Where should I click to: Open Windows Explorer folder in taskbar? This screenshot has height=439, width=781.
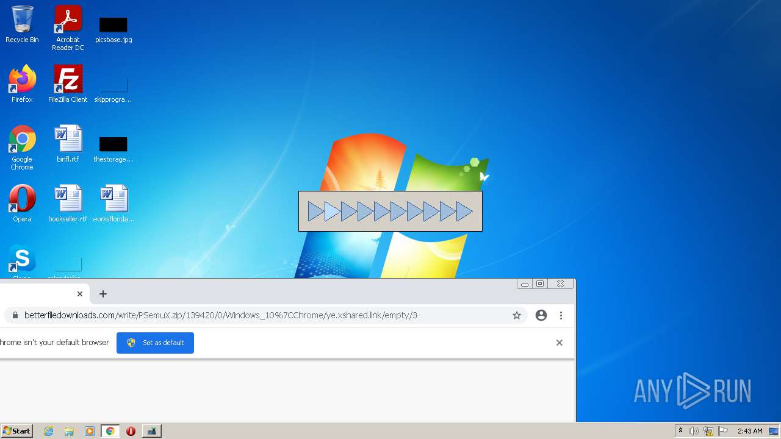tap(69, 431)
